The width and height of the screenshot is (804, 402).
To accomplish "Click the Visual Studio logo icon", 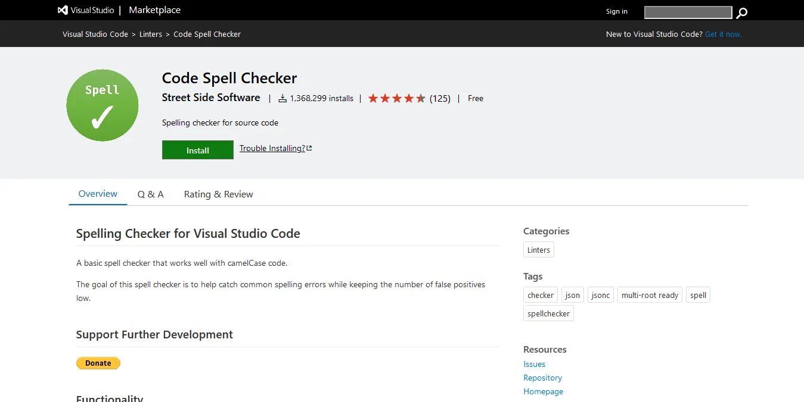I will [x=63, y=10].
